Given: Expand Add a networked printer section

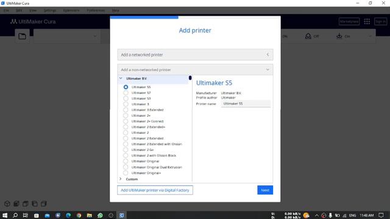Looking at the screenshot, I should point(195,55).
